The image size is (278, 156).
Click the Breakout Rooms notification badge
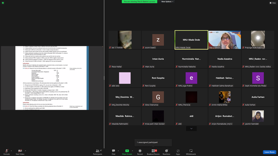tap(156, 150)
